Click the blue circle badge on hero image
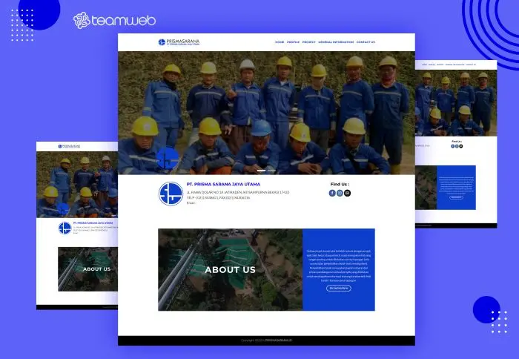 [x=168, y=159]
